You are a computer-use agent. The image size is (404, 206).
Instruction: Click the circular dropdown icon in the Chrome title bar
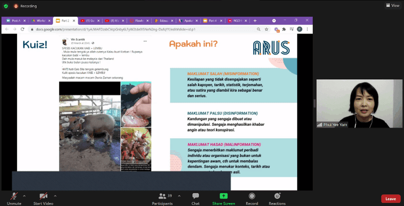pyautogui.click(x=274, y=21)
